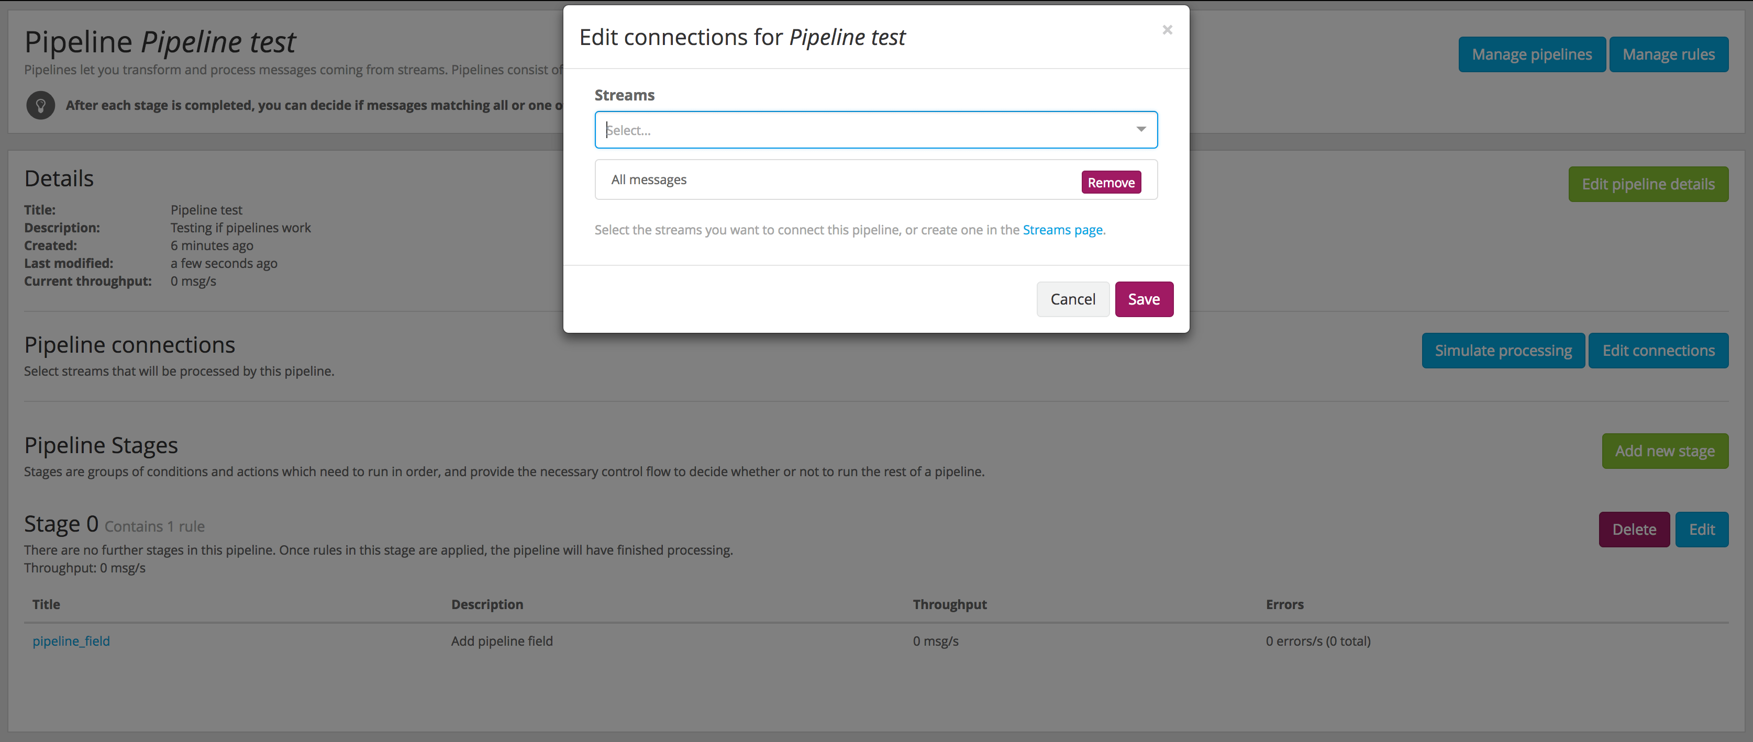Remove the All messages stream connection
This screenshot has height=742, width=1753.
click(x=1111, y=182)
